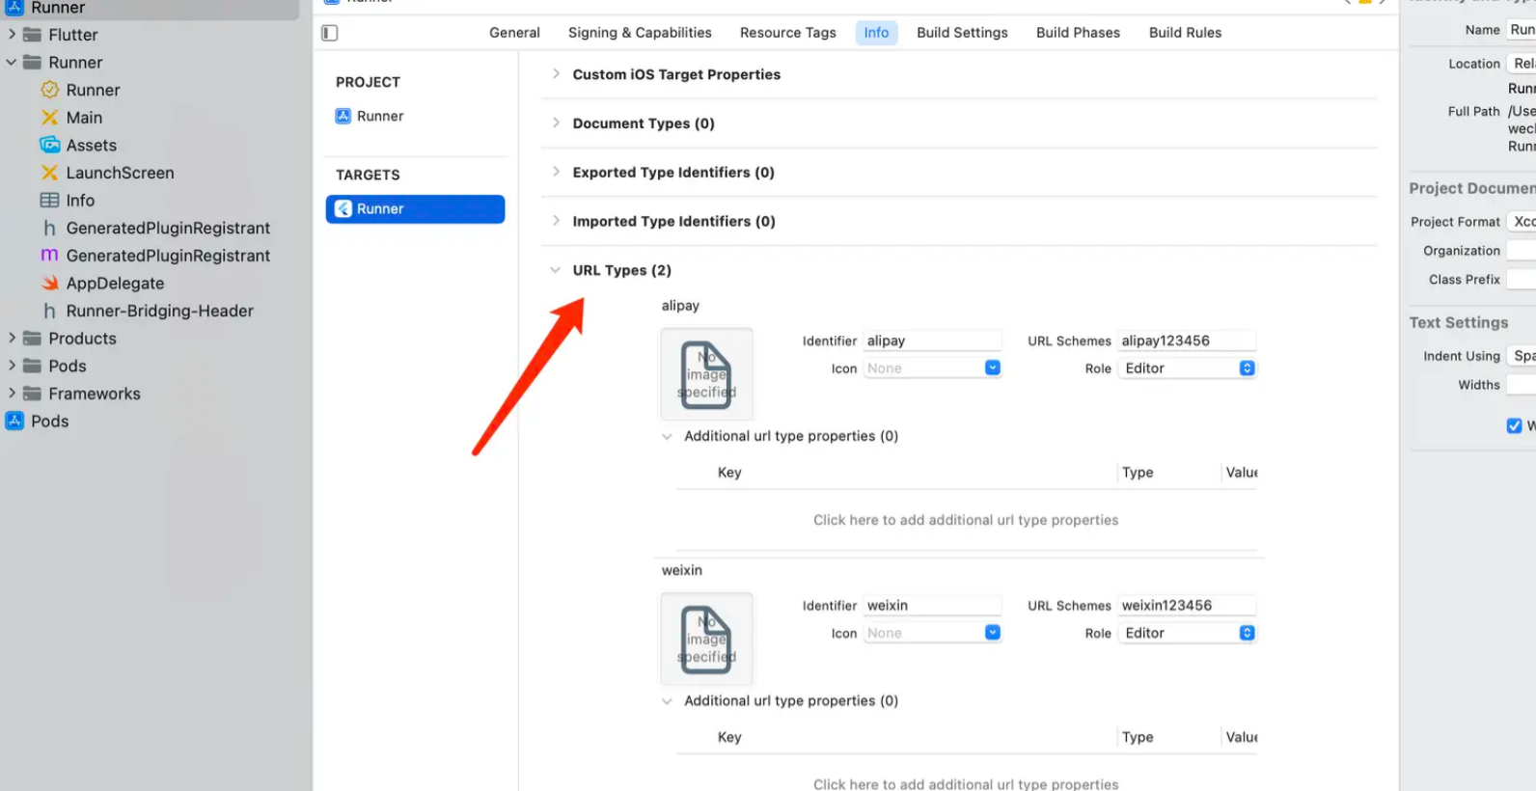The image size is (1536, 791).
Task: Toggle the project and targets list sidebar
Action: [330, 33]
